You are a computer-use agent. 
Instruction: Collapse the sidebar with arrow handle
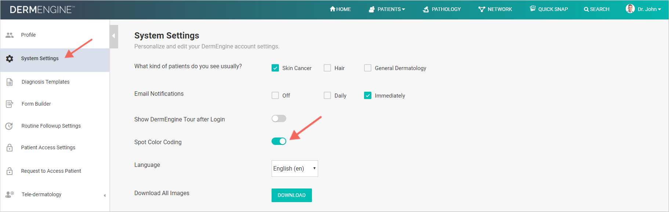pos(114,36)
